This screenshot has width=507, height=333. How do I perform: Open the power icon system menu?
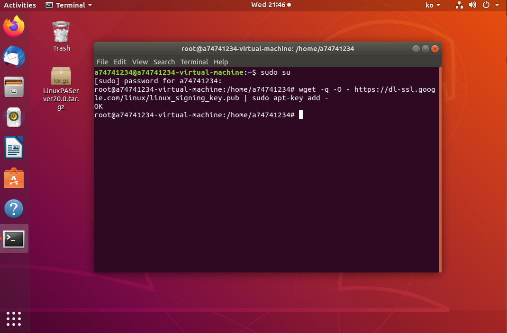click(x=486, y=5)
